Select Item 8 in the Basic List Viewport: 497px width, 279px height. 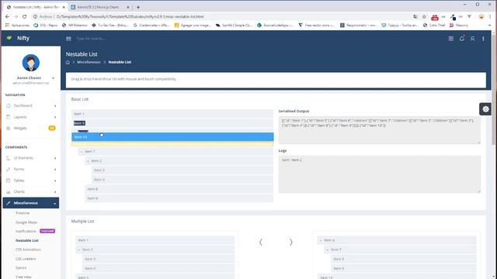pyautogui.click(x=179, y=189)
